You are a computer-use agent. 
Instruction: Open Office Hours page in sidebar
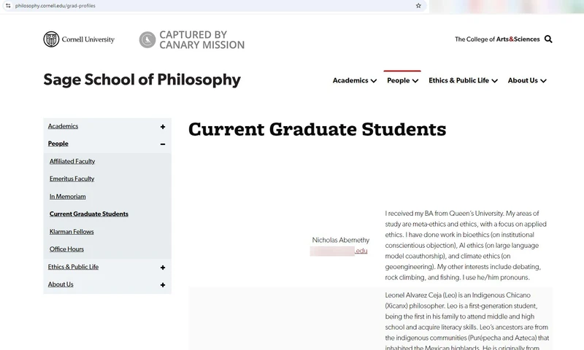(x=66, y=249)
